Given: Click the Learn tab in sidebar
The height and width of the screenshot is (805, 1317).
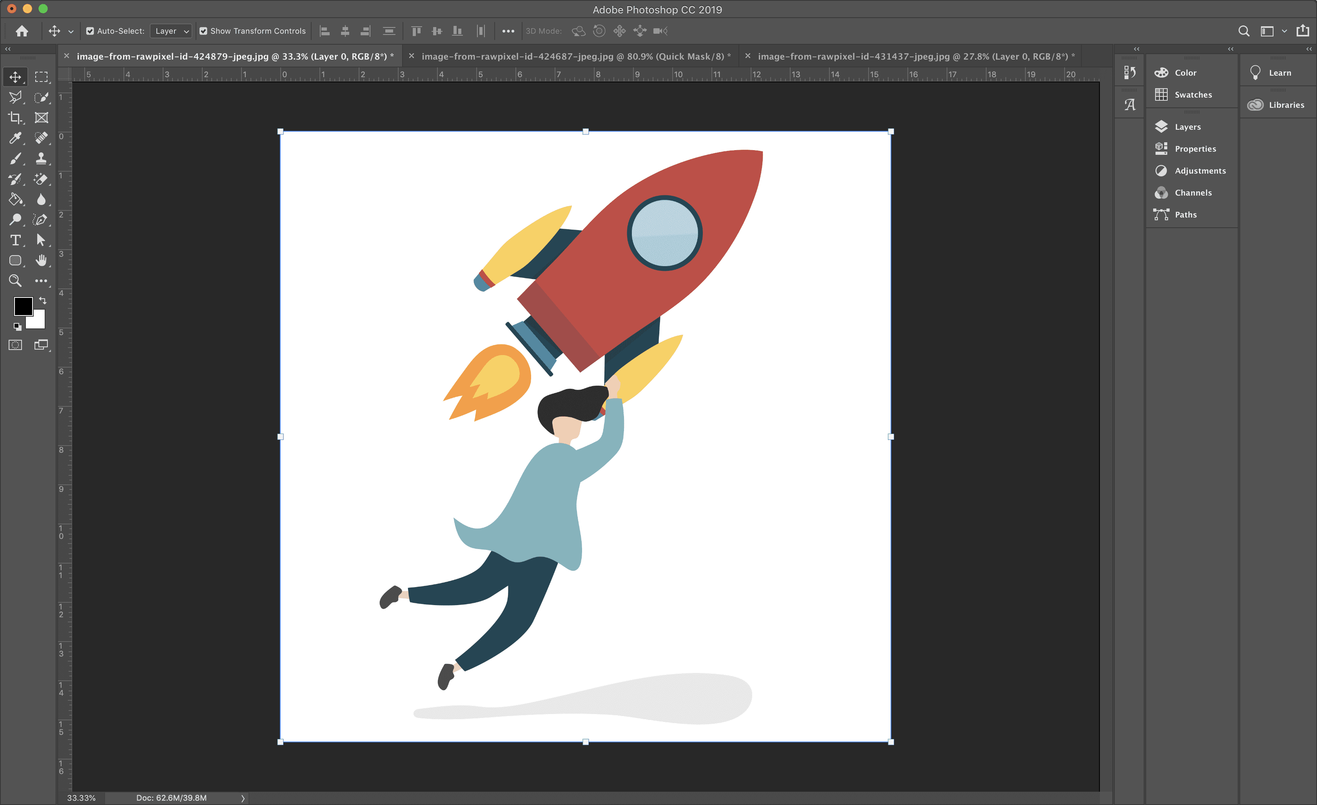Looking at the screenshot, I should (x=1277, y=73).
